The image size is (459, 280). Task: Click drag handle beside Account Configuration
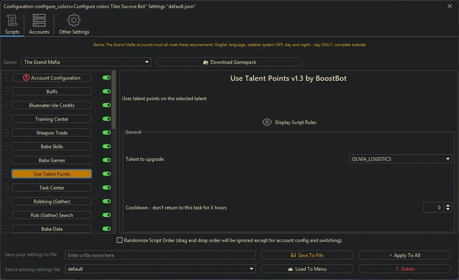coord(6,78)
